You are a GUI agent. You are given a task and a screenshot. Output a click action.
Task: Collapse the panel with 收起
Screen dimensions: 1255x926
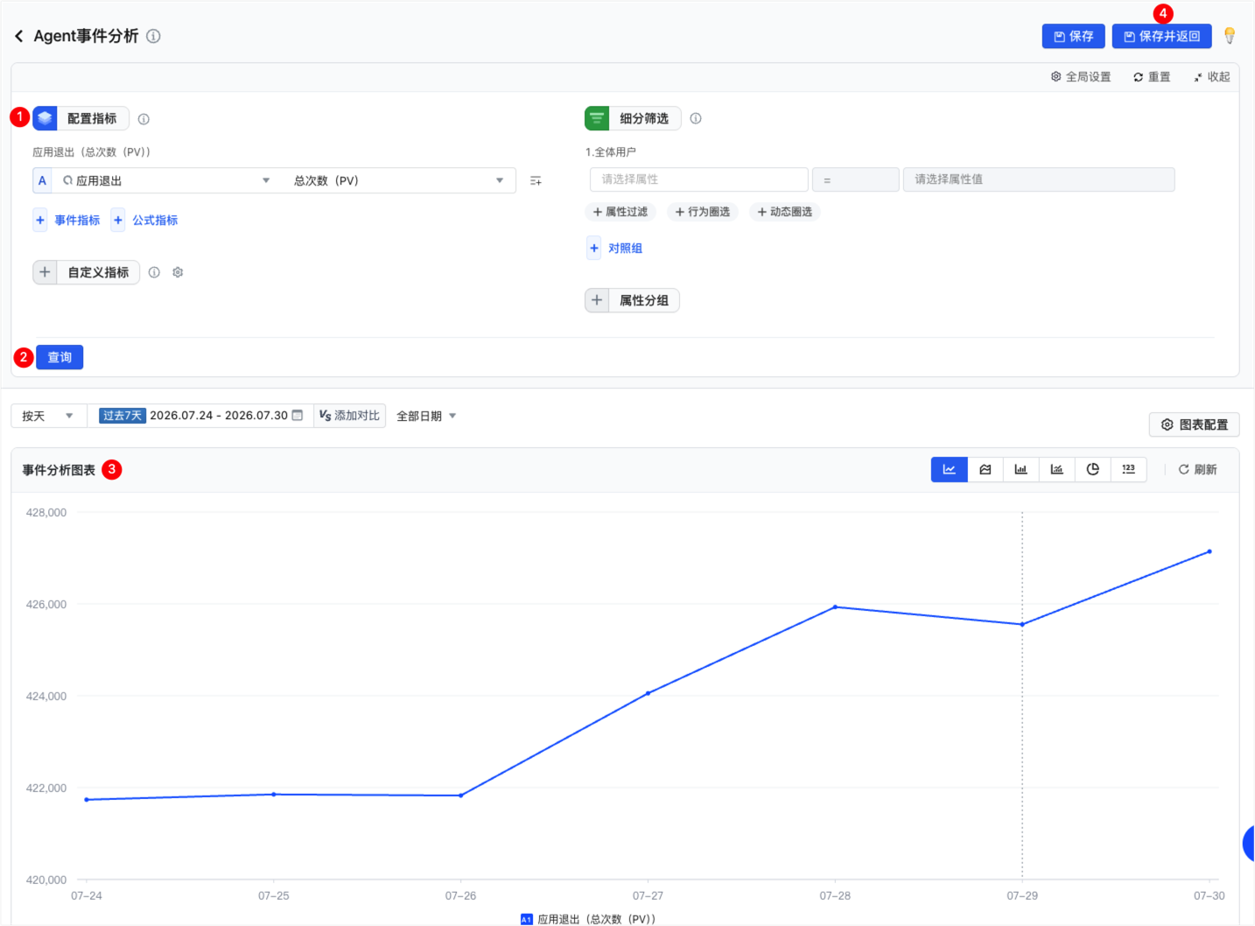point(1211,77)
